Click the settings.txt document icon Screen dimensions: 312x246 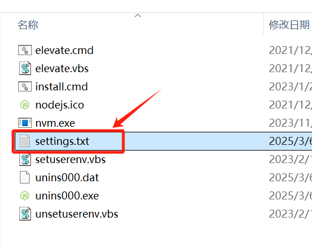click(x=25, y=141)
